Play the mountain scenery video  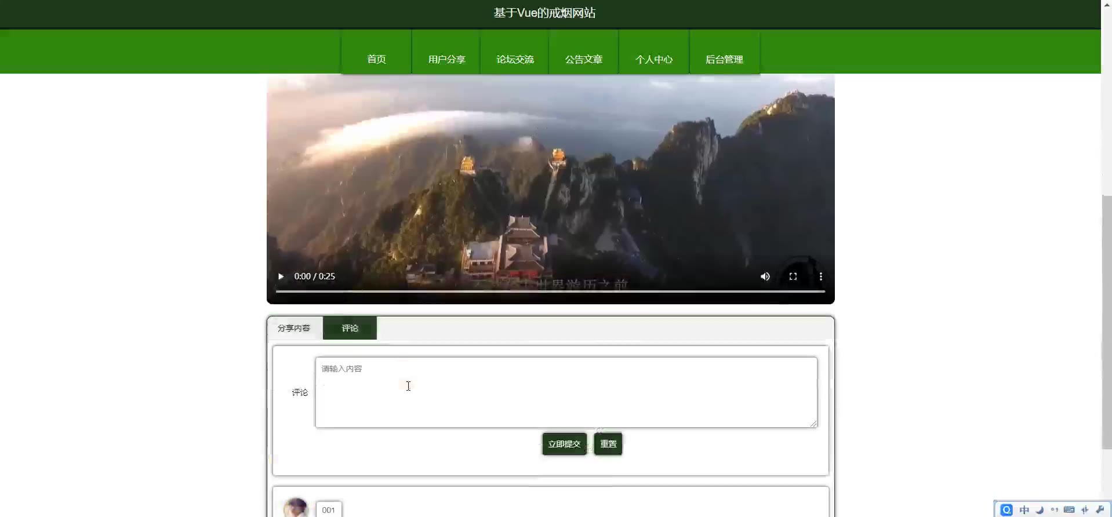[x=281, y=276]
